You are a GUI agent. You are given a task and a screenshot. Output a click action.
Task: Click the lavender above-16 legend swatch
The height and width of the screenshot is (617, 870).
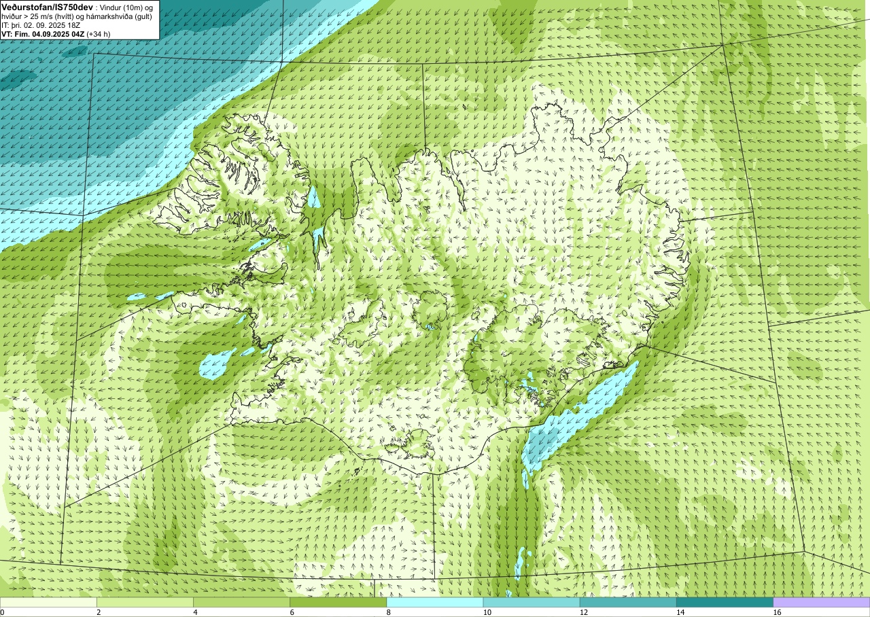point(822,602)
